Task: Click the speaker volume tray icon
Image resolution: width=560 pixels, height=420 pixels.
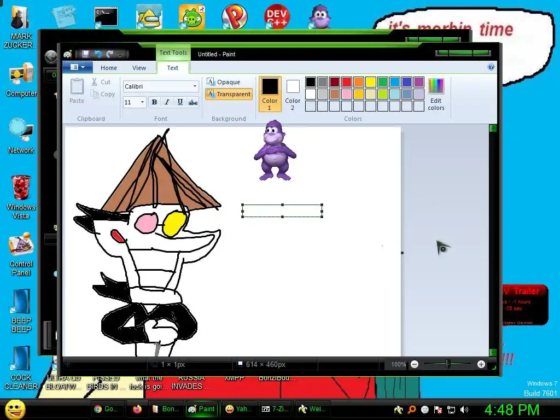Action: (x=464, y=410)
